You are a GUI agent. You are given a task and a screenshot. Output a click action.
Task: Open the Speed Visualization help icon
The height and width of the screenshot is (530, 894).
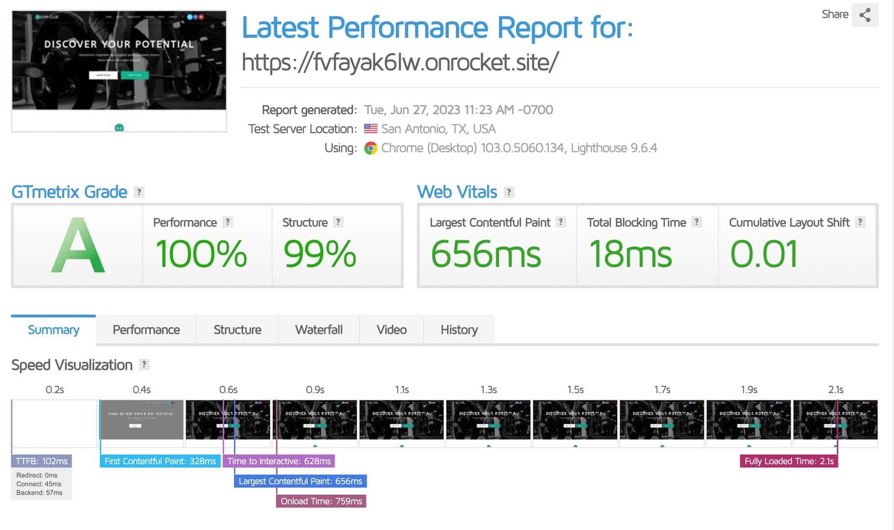[144, 364]
